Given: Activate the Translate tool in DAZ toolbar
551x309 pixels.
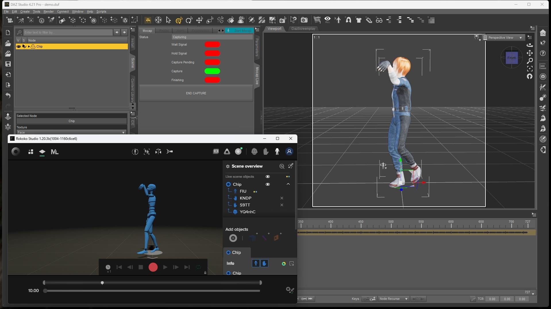Looking at the screenshot, I should [199, 20].
